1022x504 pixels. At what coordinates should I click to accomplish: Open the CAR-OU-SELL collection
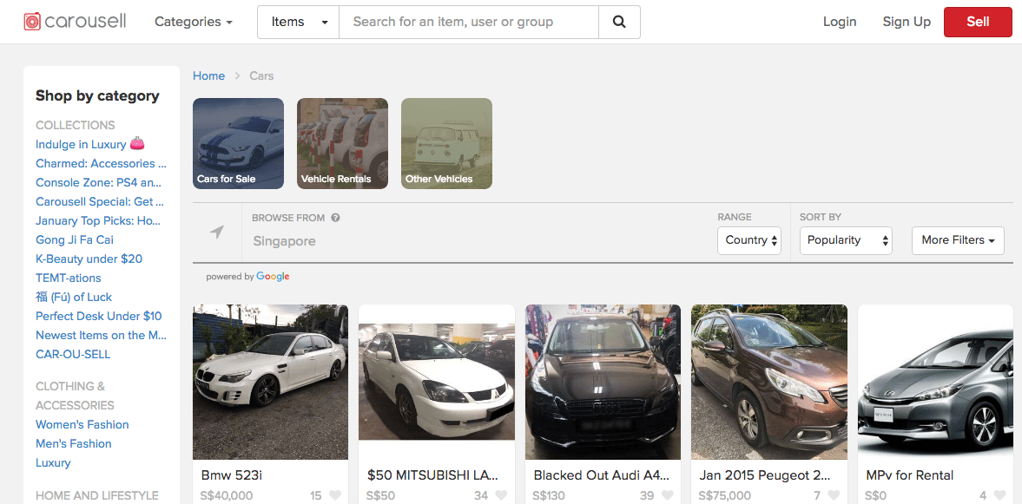click(73, 354)
